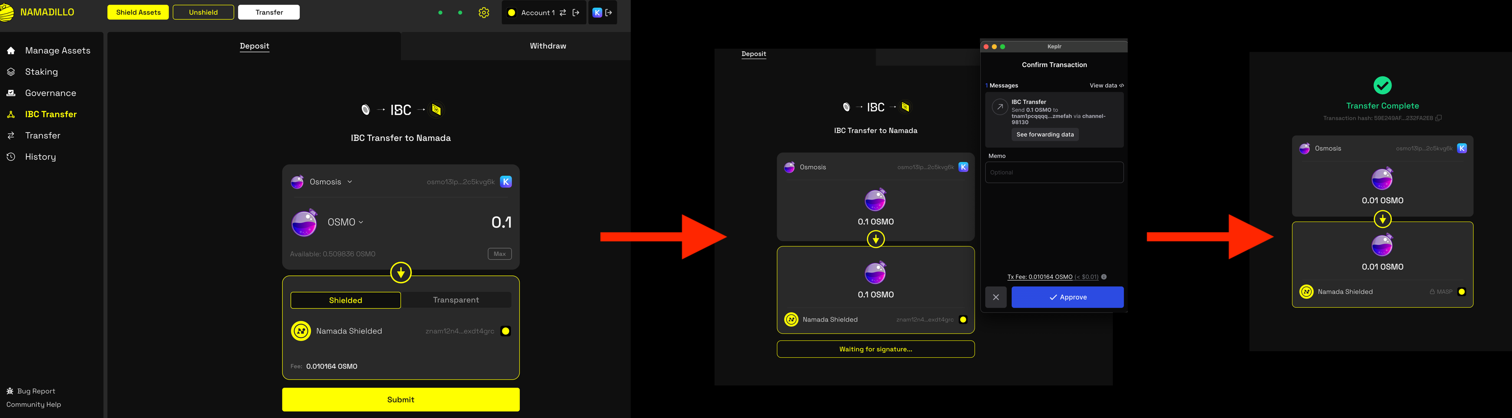Viewport: 1512px width, 418px height.
Task: Select the Shielded destination option
Action: (x=346, y=300)
